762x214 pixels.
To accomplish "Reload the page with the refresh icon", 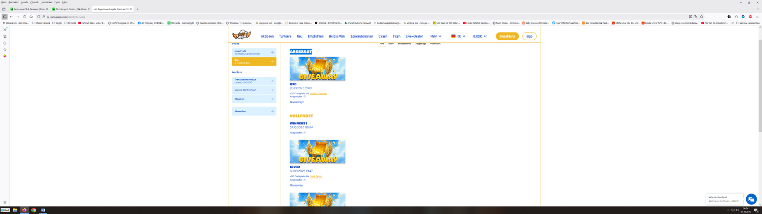I will pos(24,17).
